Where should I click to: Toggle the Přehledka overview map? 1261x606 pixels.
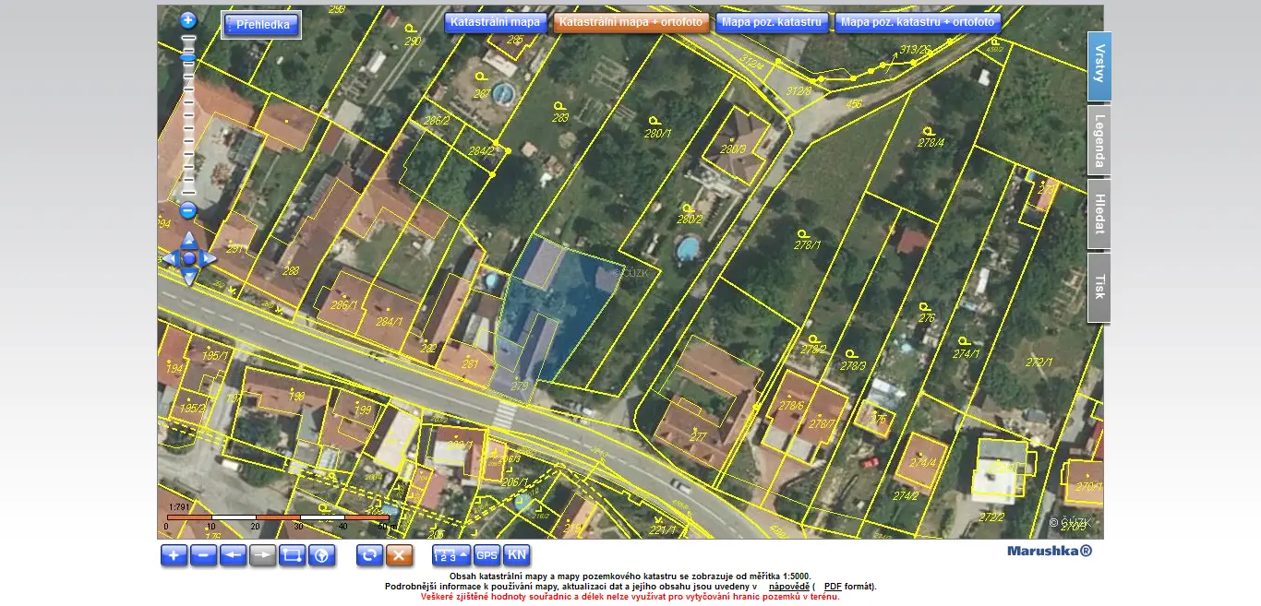pyautogui.click(x=262, y=25)
